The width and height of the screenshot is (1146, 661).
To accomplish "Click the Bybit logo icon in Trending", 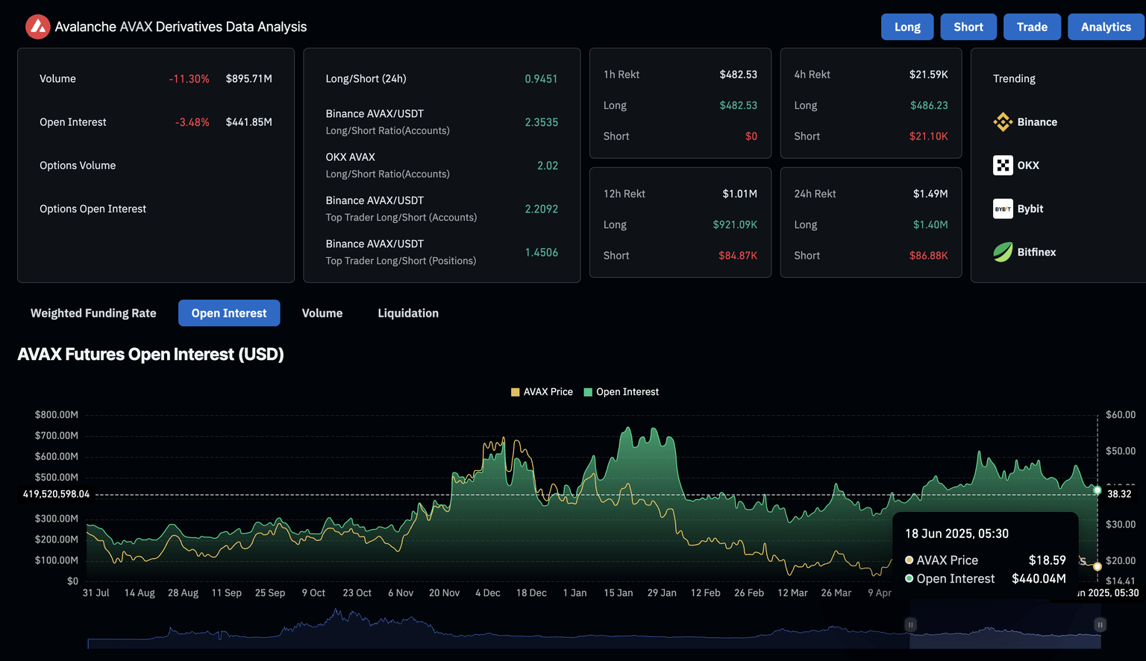I will [x=1003, y=209].
